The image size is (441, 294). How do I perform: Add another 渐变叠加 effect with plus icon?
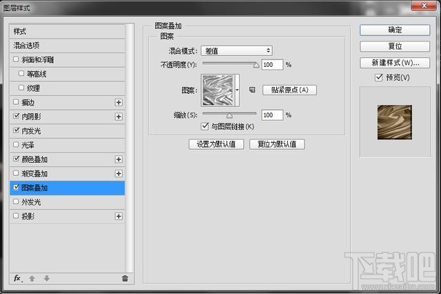(119, 173)
